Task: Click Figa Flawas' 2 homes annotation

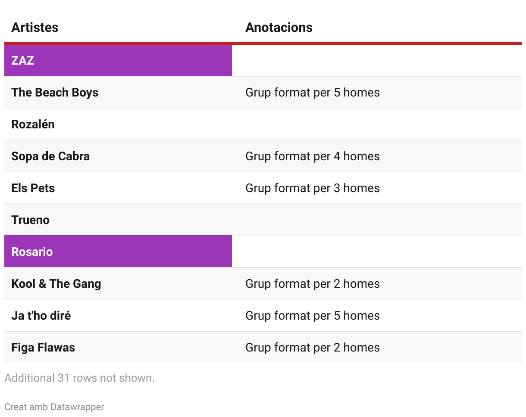Action: click(x=313, y=348)
